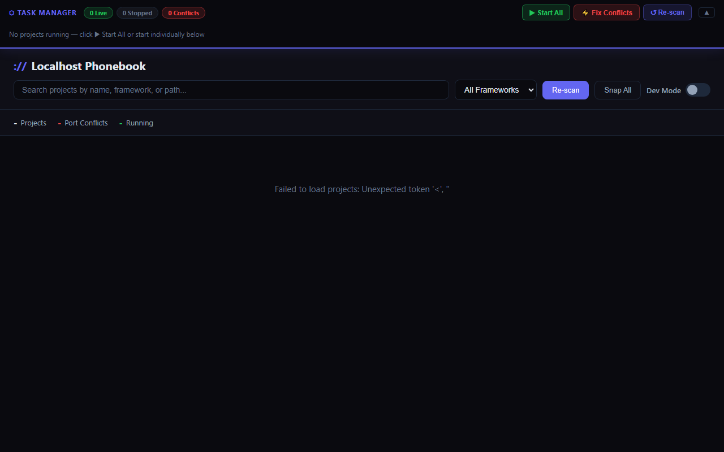Image resolution: width=724 pixels, height=452 pixels.
Task: Click the chevron in the frameworks selector
Action: [531, 90]
